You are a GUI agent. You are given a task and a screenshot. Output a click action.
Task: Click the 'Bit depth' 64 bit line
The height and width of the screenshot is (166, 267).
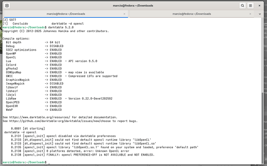[33, 42]
